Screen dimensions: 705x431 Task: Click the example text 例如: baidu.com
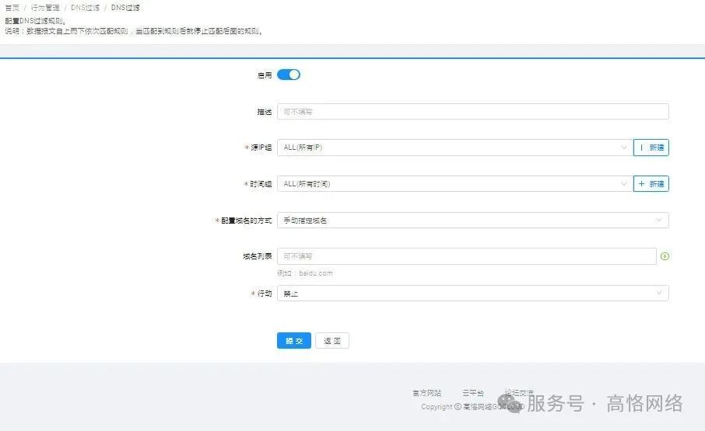coord(305,273)
